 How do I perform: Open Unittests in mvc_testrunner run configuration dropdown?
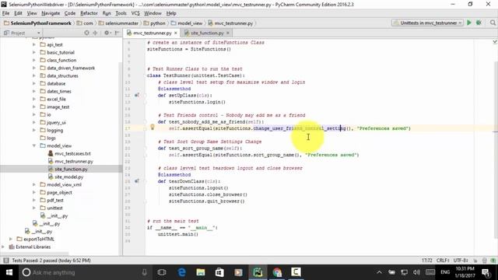pos(427,23)
